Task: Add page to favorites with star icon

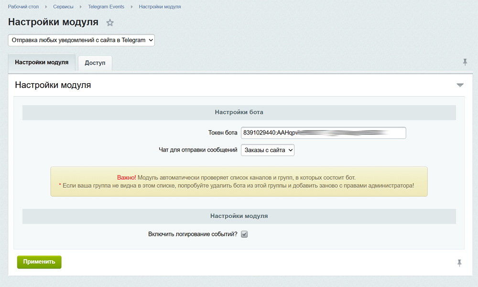Action: click(x=110, y=22)
